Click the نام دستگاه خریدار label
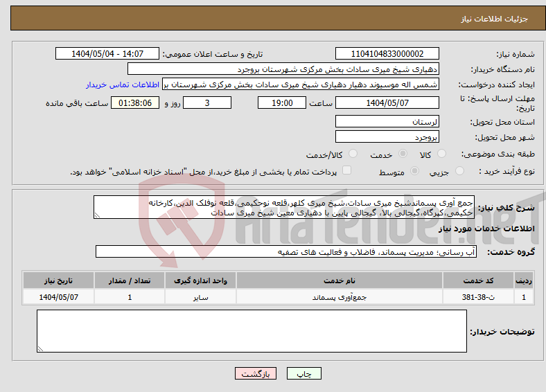Image resolution: width=546 pixels, height=392 pixels. 503,70
